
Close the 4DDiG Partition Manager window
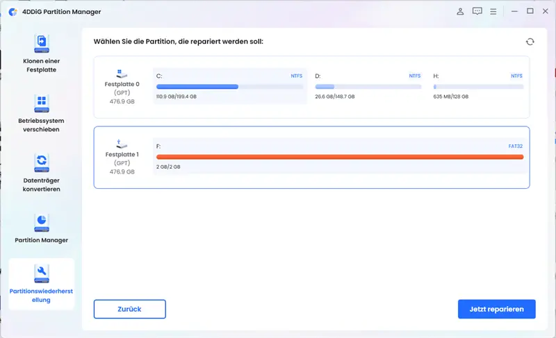coord(546,11)
